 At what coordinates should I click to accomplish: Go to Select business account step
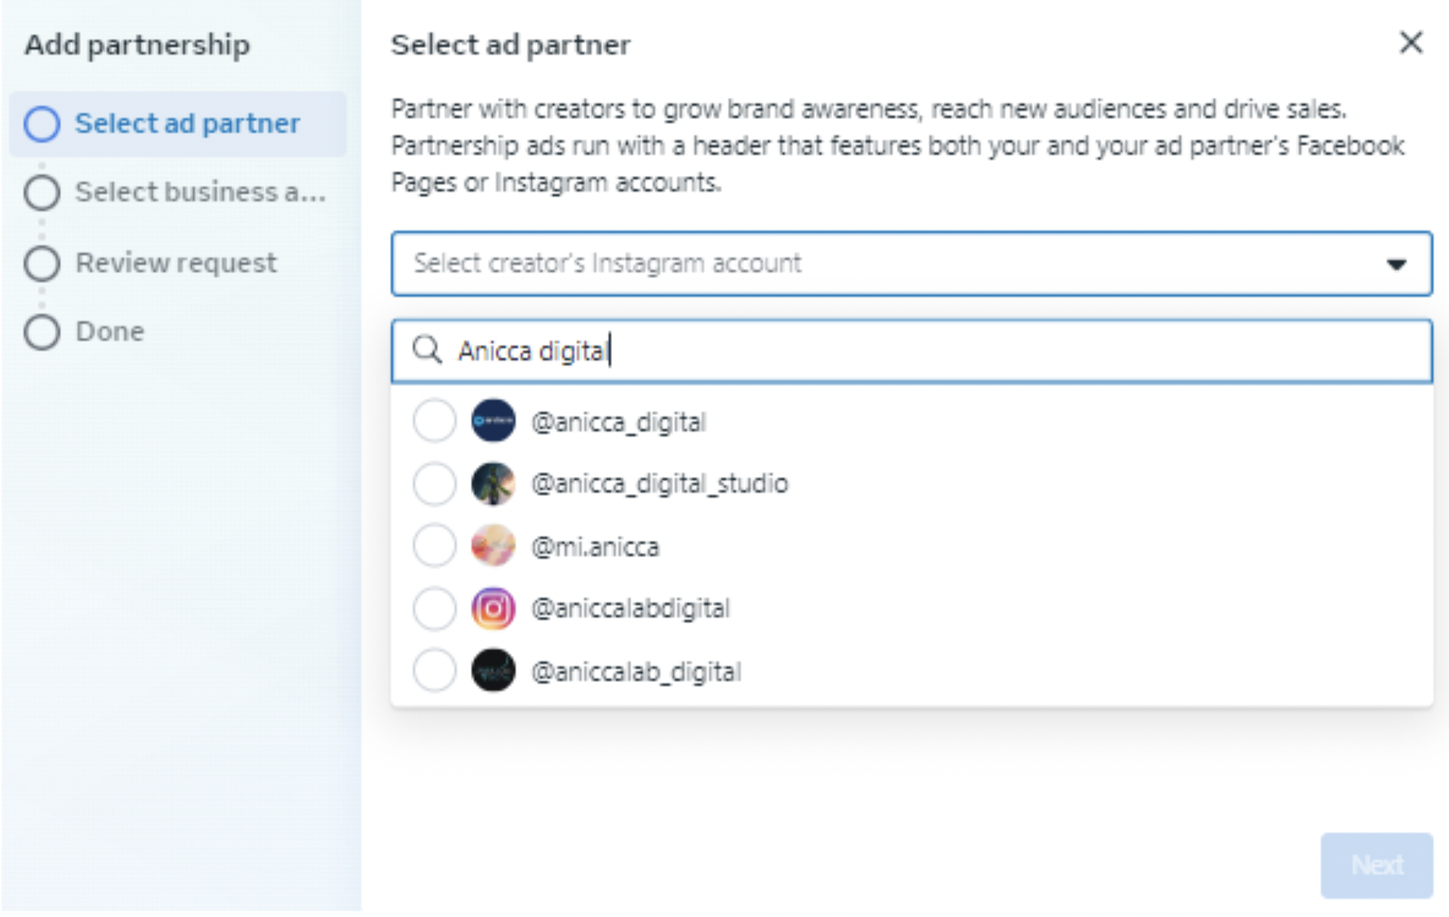click(199, 193)
